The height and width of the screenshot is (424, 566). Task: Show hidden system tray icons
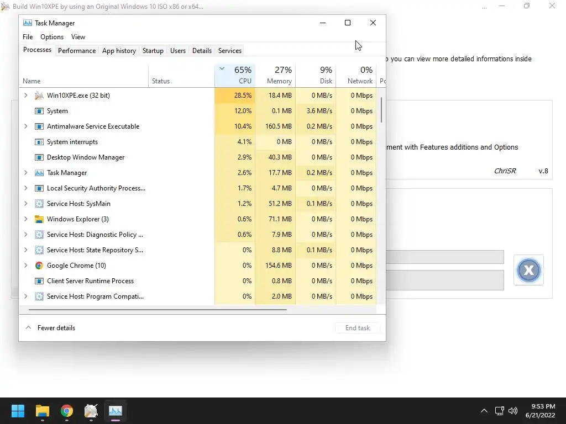(484, 411)
